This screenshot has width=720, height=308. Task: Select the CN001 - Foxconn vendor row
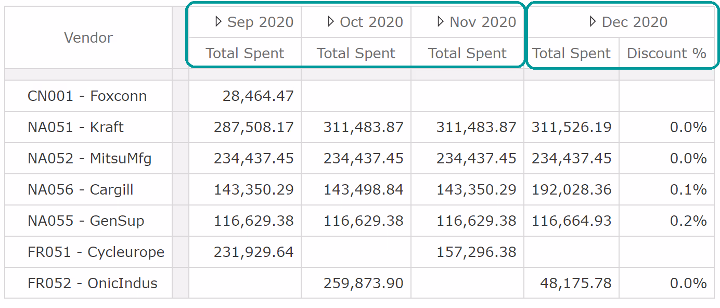coord(87,96)
